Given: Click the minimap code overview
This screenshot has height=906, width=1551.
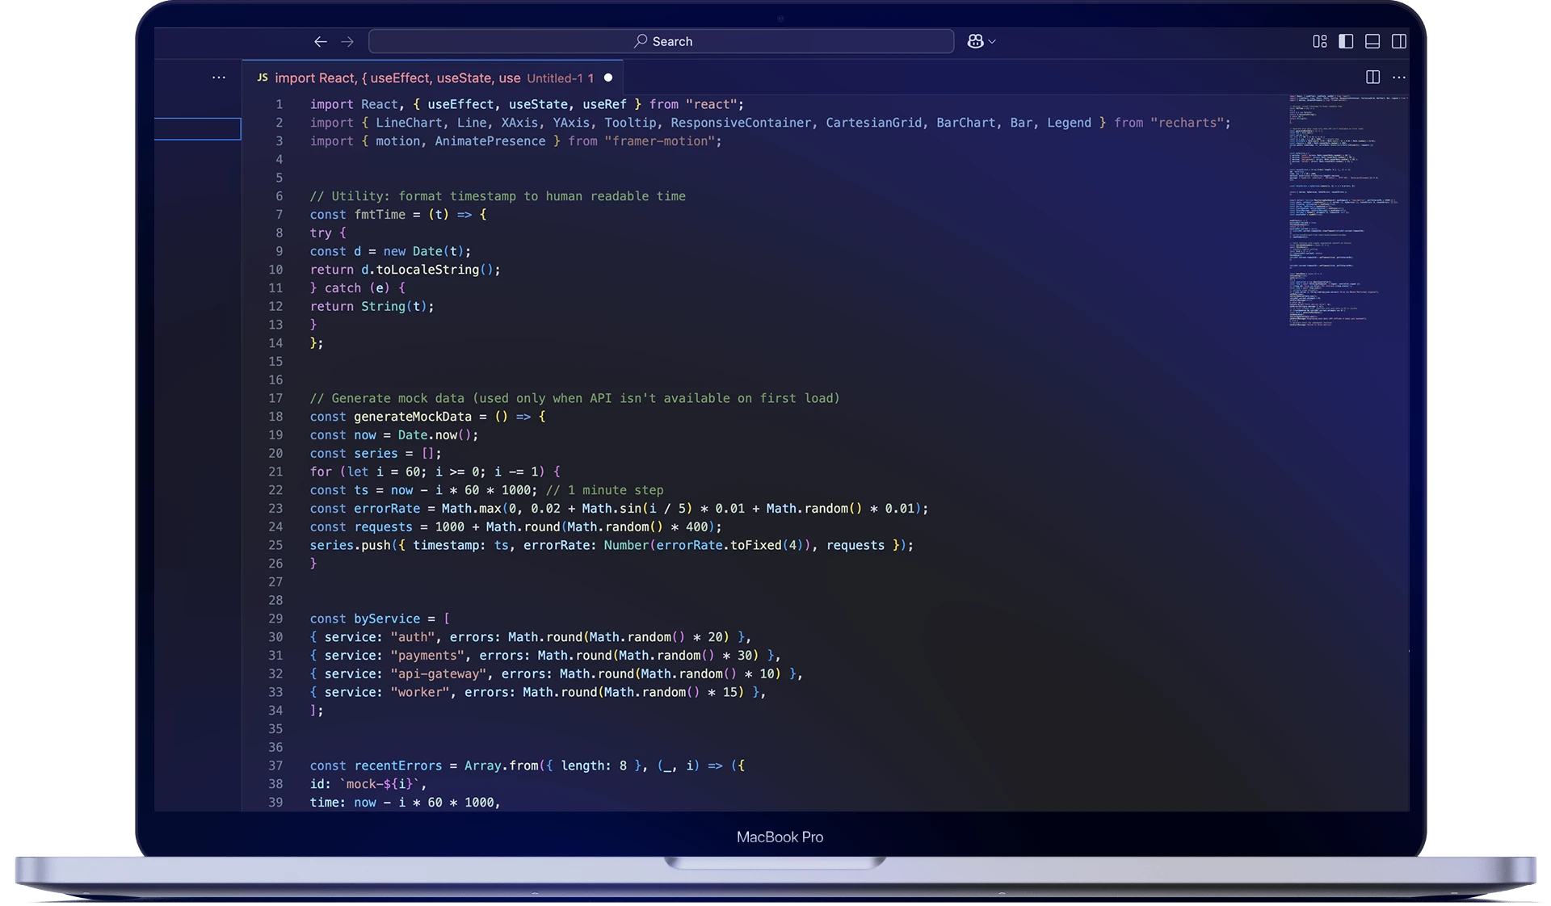Looking at the screenshot, I should [1341, 210].
